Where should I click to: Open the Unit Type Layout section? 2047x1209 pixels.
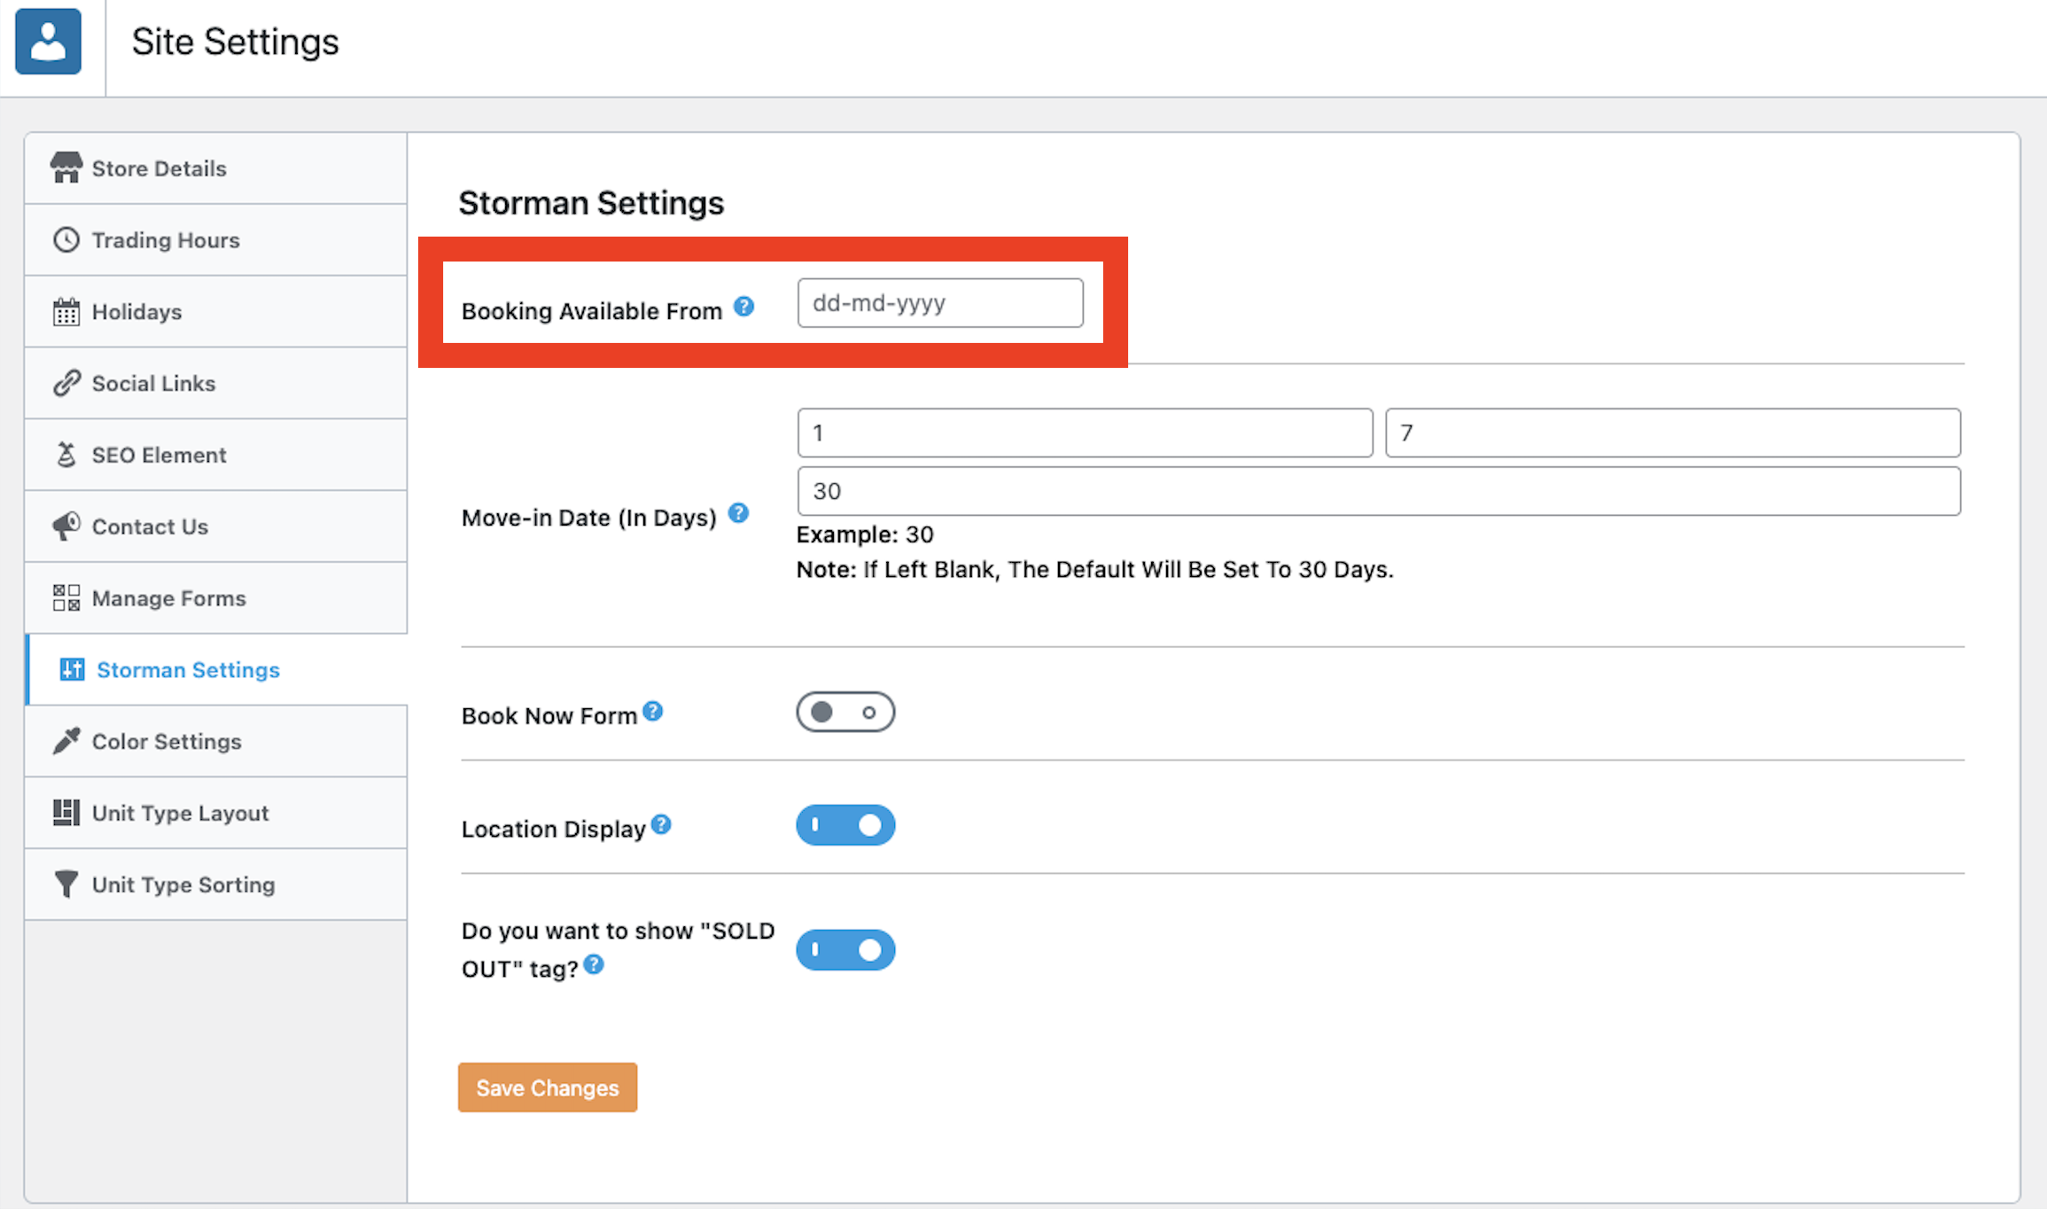click(x=180, y=812)
